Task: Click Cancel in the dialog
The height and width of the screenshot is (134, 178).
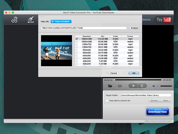Action: click(x=114, y=73)
